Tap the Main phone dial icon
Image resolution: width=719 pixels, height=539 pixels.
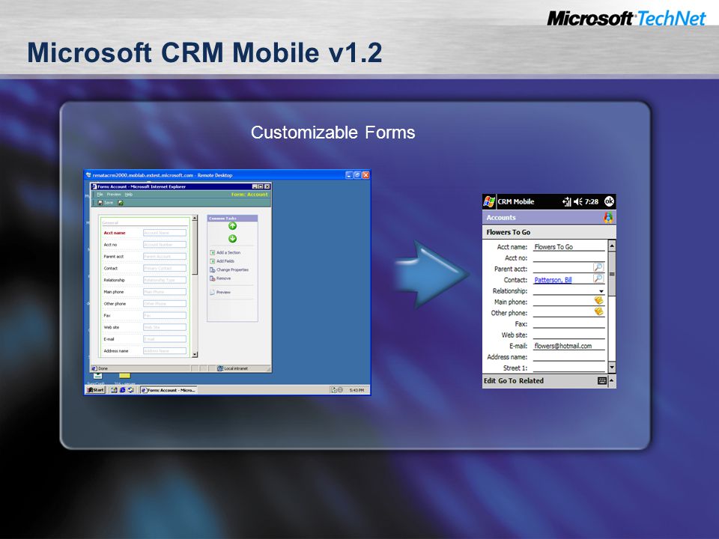599,300
